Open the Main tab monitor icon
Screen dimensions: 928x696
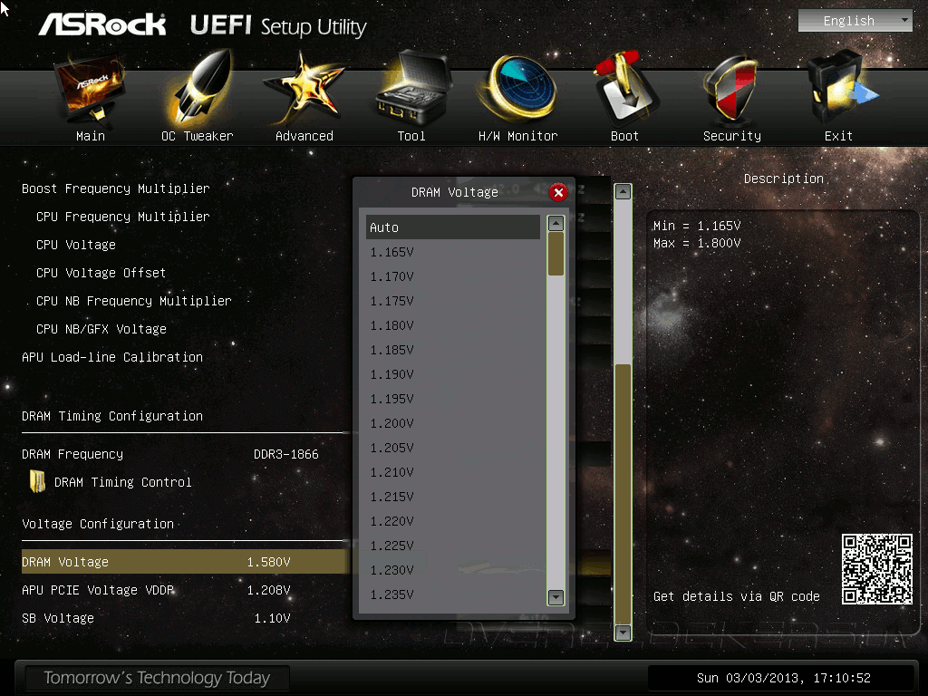pos(90,89)
